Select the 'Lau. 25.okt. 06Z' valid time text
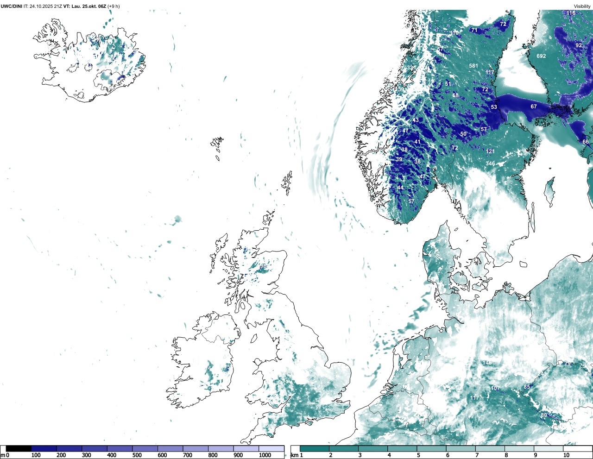The height and width of the screenshot is (459, 593). (89, 6)
